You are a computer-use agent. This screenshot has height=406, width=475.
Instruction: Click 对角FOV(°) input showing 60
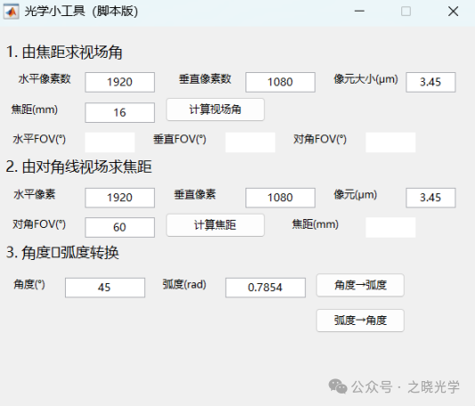[120, 227]
